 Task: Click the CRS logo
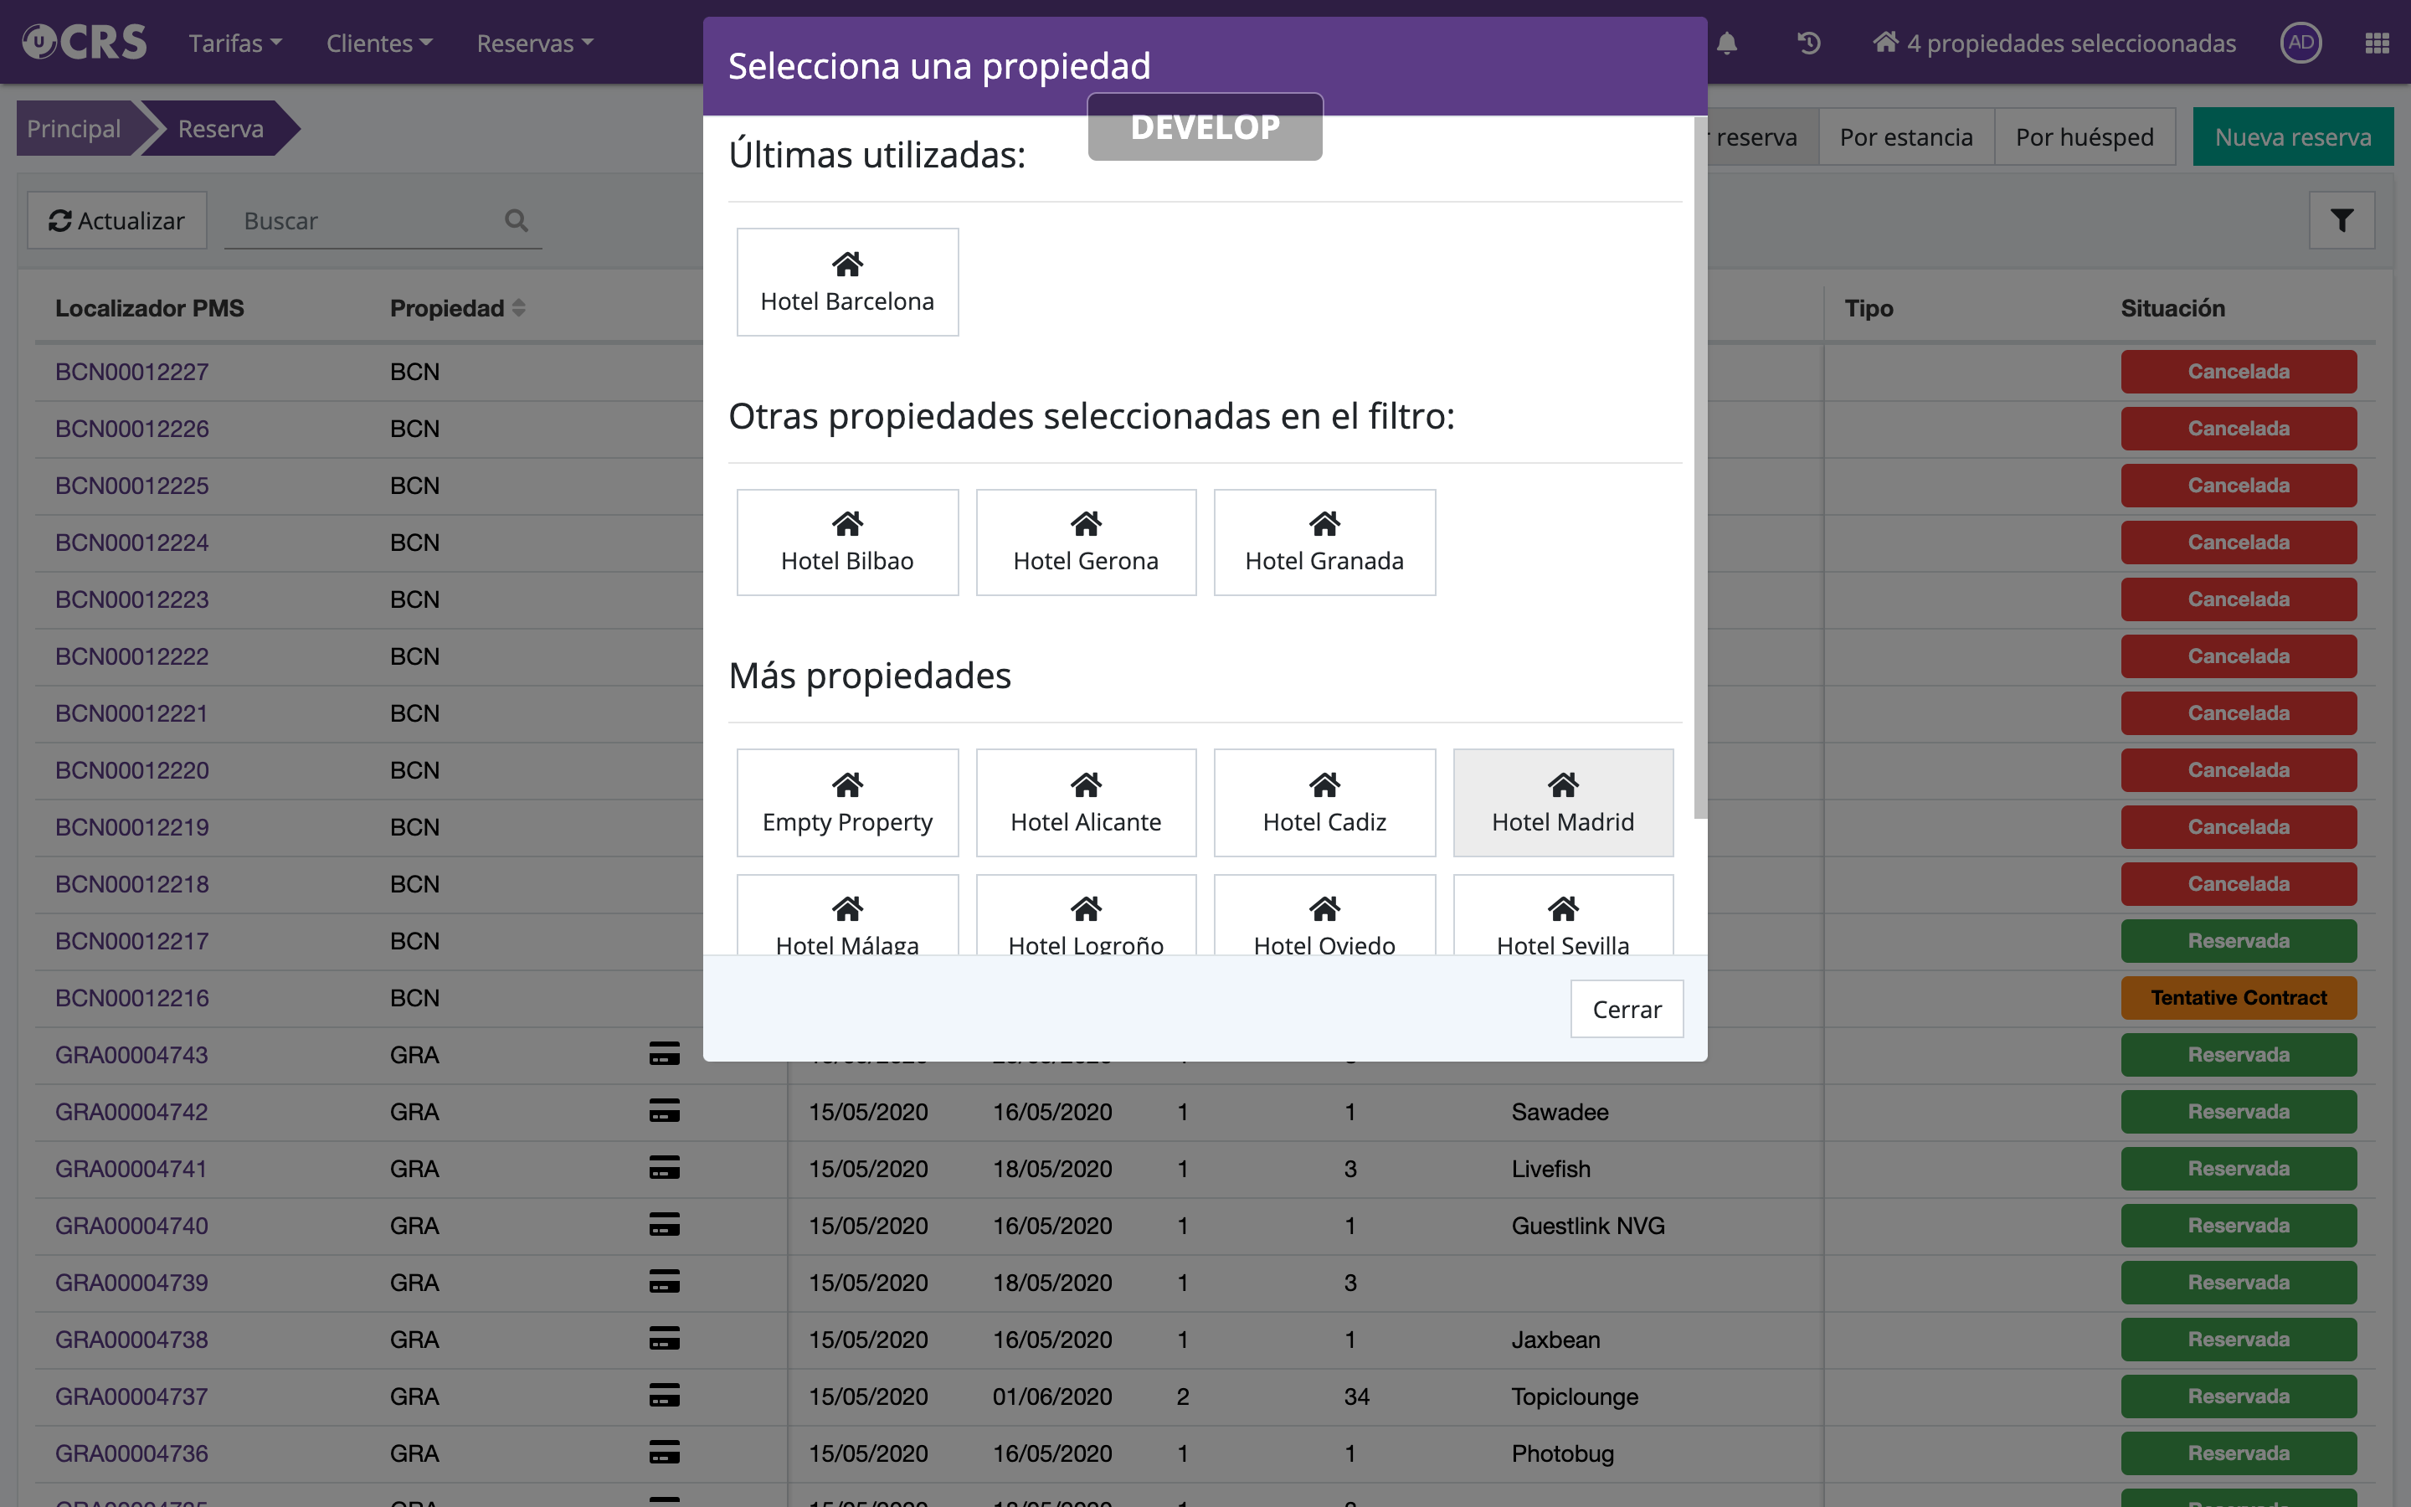point(85,43)
